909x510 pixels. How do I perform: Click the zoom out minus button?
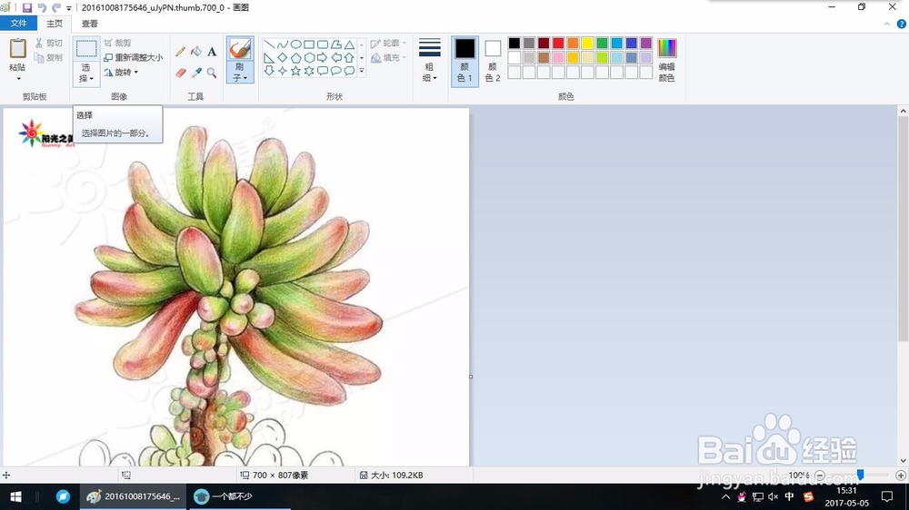coord(820,476)
